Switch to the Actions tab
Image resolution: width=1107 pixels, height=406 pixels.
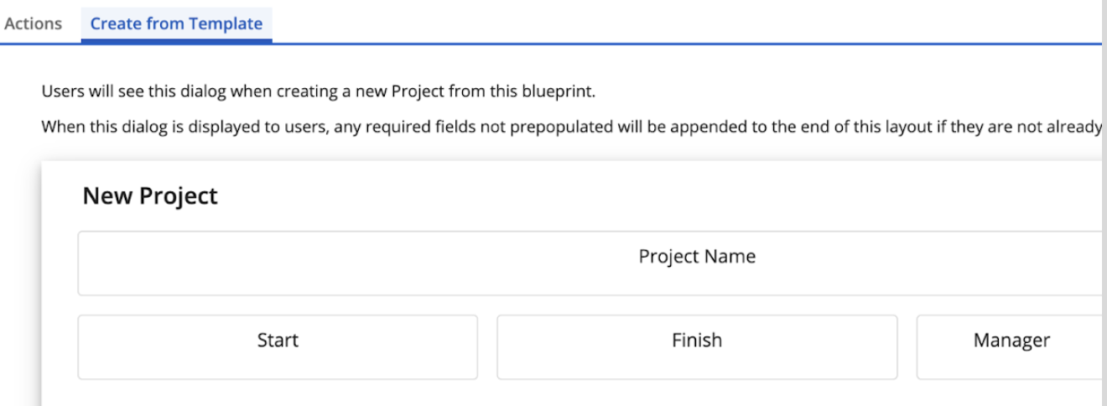click(33, 23)
